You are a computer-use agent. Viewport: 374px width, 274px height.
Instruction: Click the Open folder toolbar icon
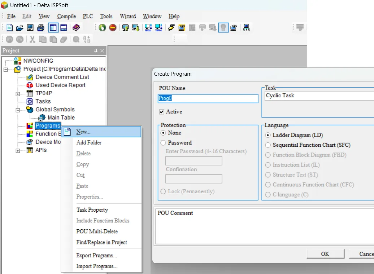click(x=20, y=28)
